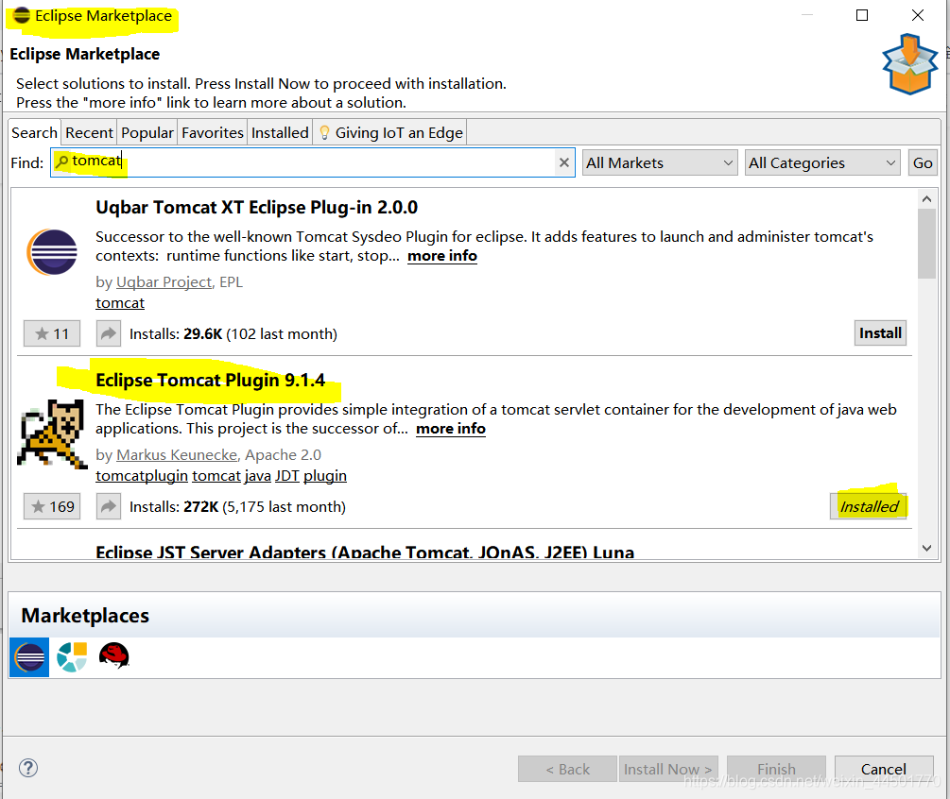Select the Obeo Marketplace catalog icon
Screen dimensions: 950x799
[72, 656]
